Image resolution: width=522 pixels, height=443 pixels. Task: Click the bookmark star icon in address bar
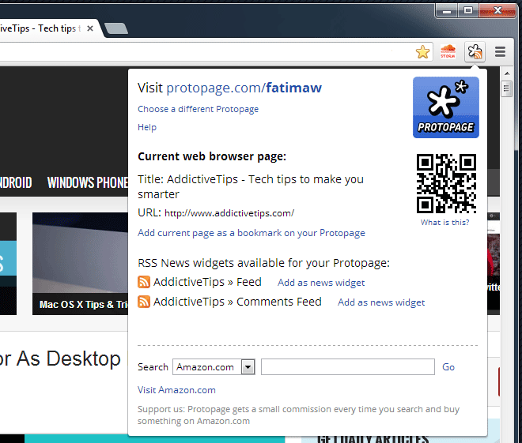click(422, 52)
